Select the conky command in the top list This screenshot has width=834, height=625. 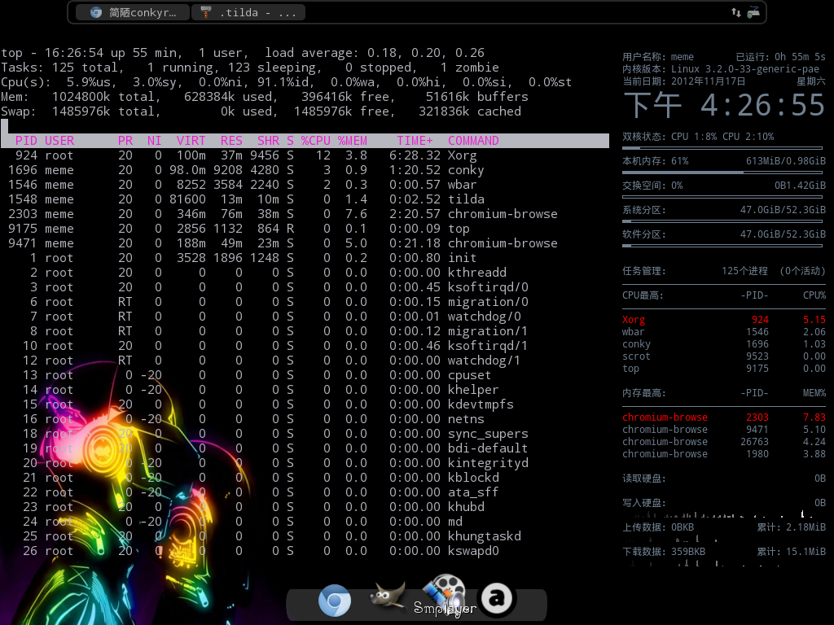pyautogui.click(x=466, y=170)
